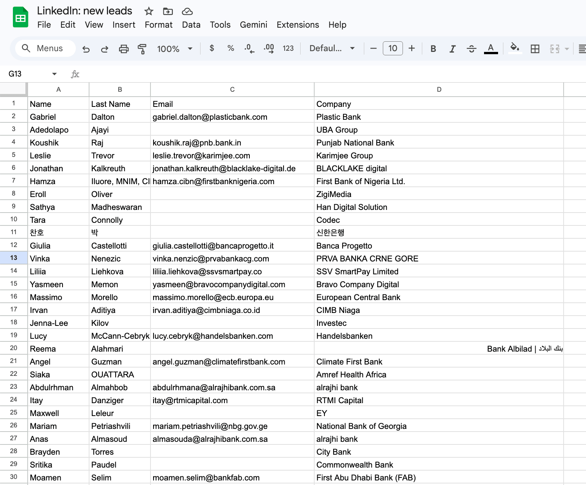Decrease font size with minus button
Image resolution: width=586 pixels, height=485 pixels.
tap(373, 48)
